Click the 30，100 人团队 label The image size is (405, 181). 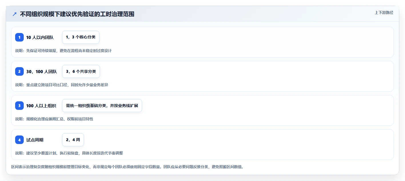tap(41, 71)
